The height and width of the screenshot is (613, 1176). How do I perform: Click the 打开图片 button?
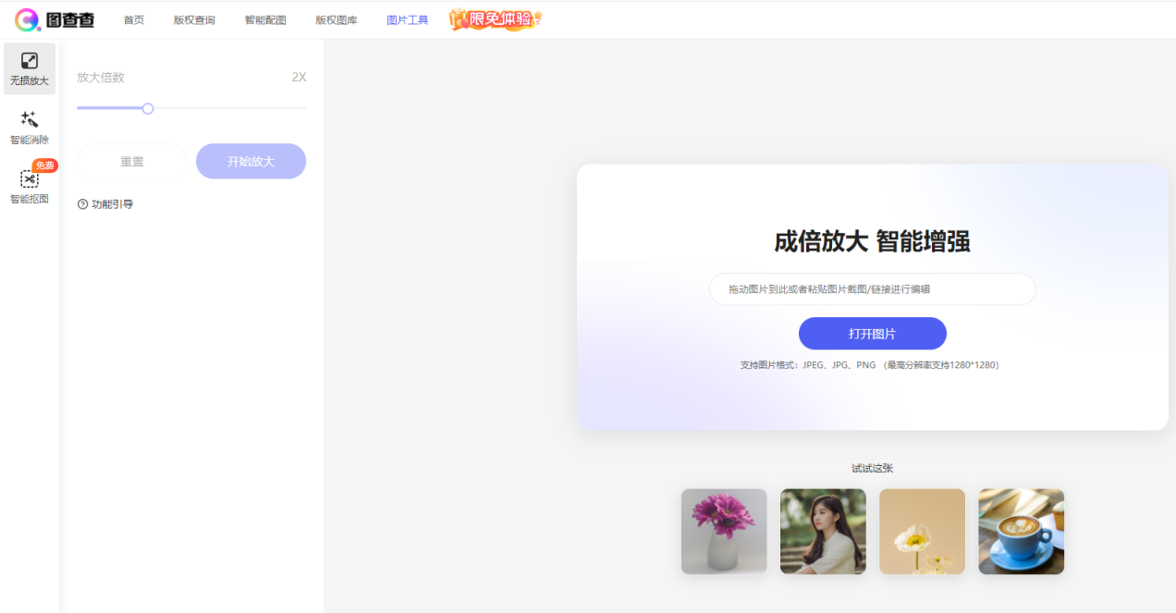(x=873, y=334)
